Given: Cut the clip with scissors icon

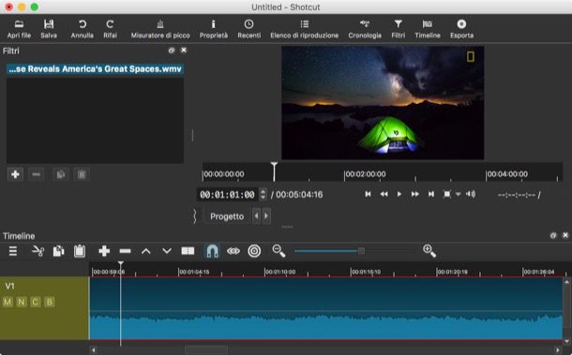Looking at the screenshot, I should 38,251.
